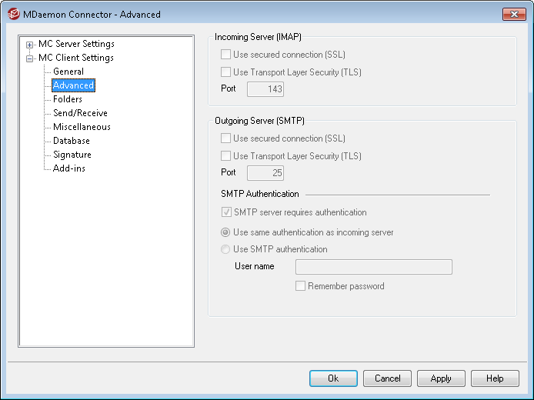Toggle TLS for the outgoing SMTP server
The height and width of the screenshot is (400, 534).
pyautogui.click(x=226, y=156)
